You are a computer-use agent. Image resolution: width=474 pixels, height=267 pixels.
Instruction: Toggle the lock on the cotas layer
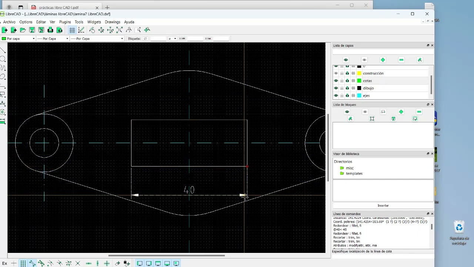(342, 81)
